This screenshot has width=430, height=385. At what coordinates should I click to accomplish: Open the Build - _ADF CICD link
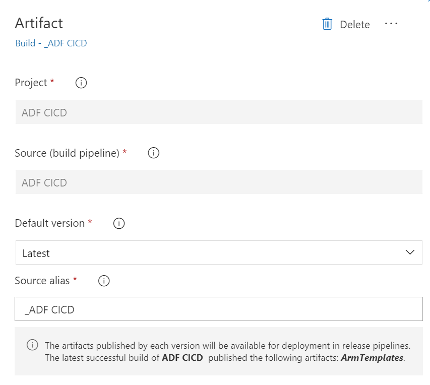51,43
